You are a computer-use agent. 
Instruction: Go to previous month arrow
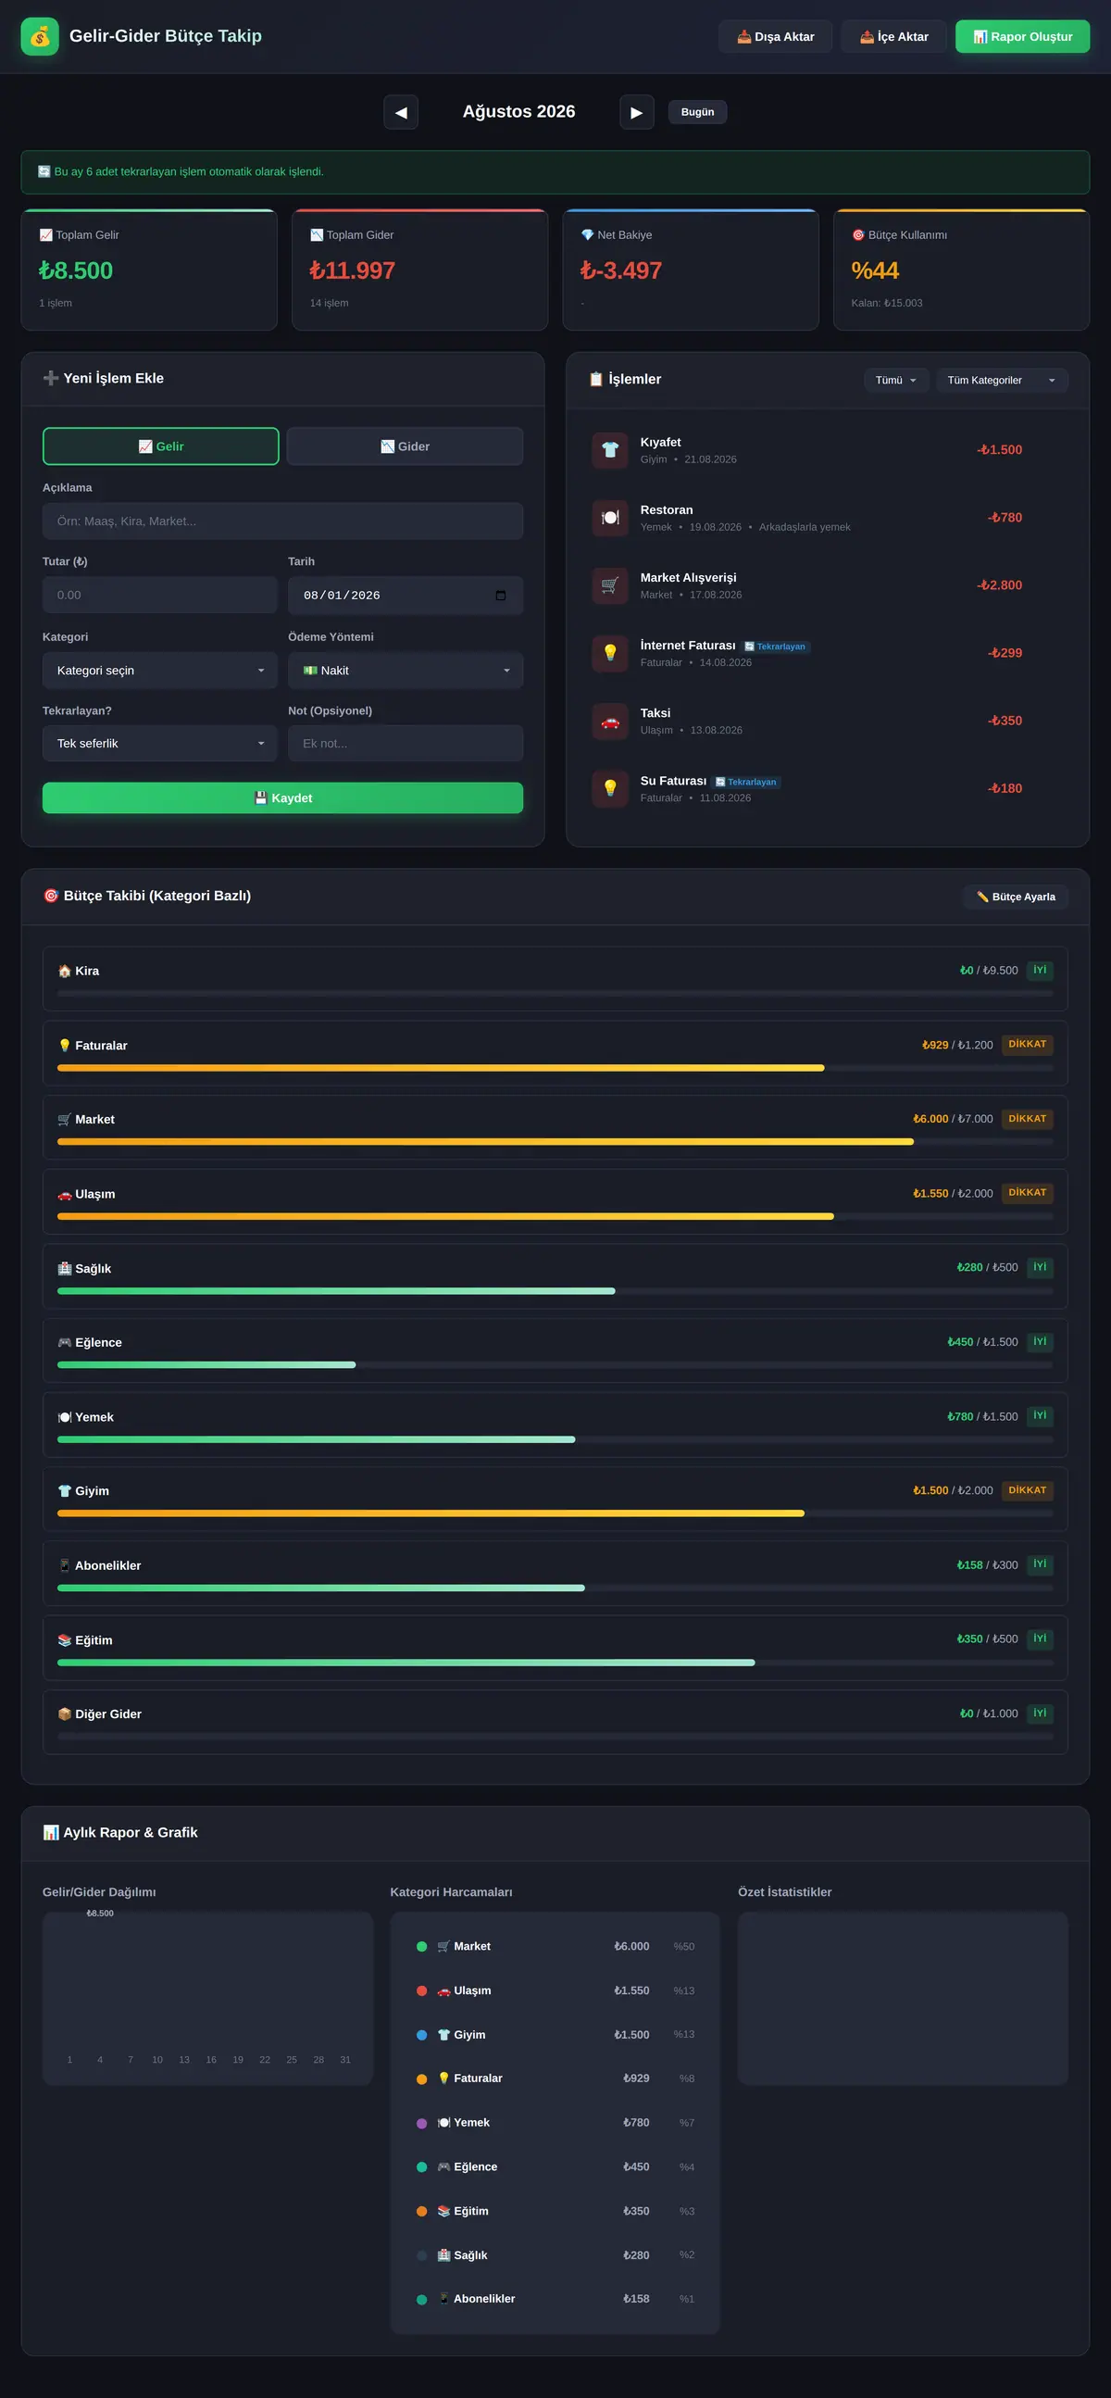click(x=401, y=112)
